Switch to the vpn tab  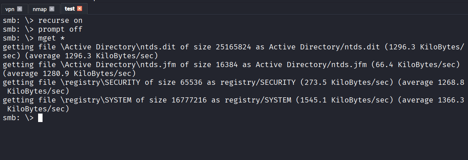(10, 9)
